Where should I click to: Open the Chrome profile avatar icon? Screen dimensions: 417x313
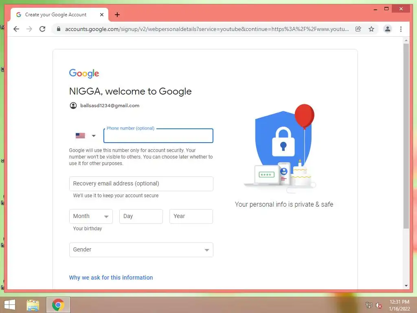pos(388,29)
